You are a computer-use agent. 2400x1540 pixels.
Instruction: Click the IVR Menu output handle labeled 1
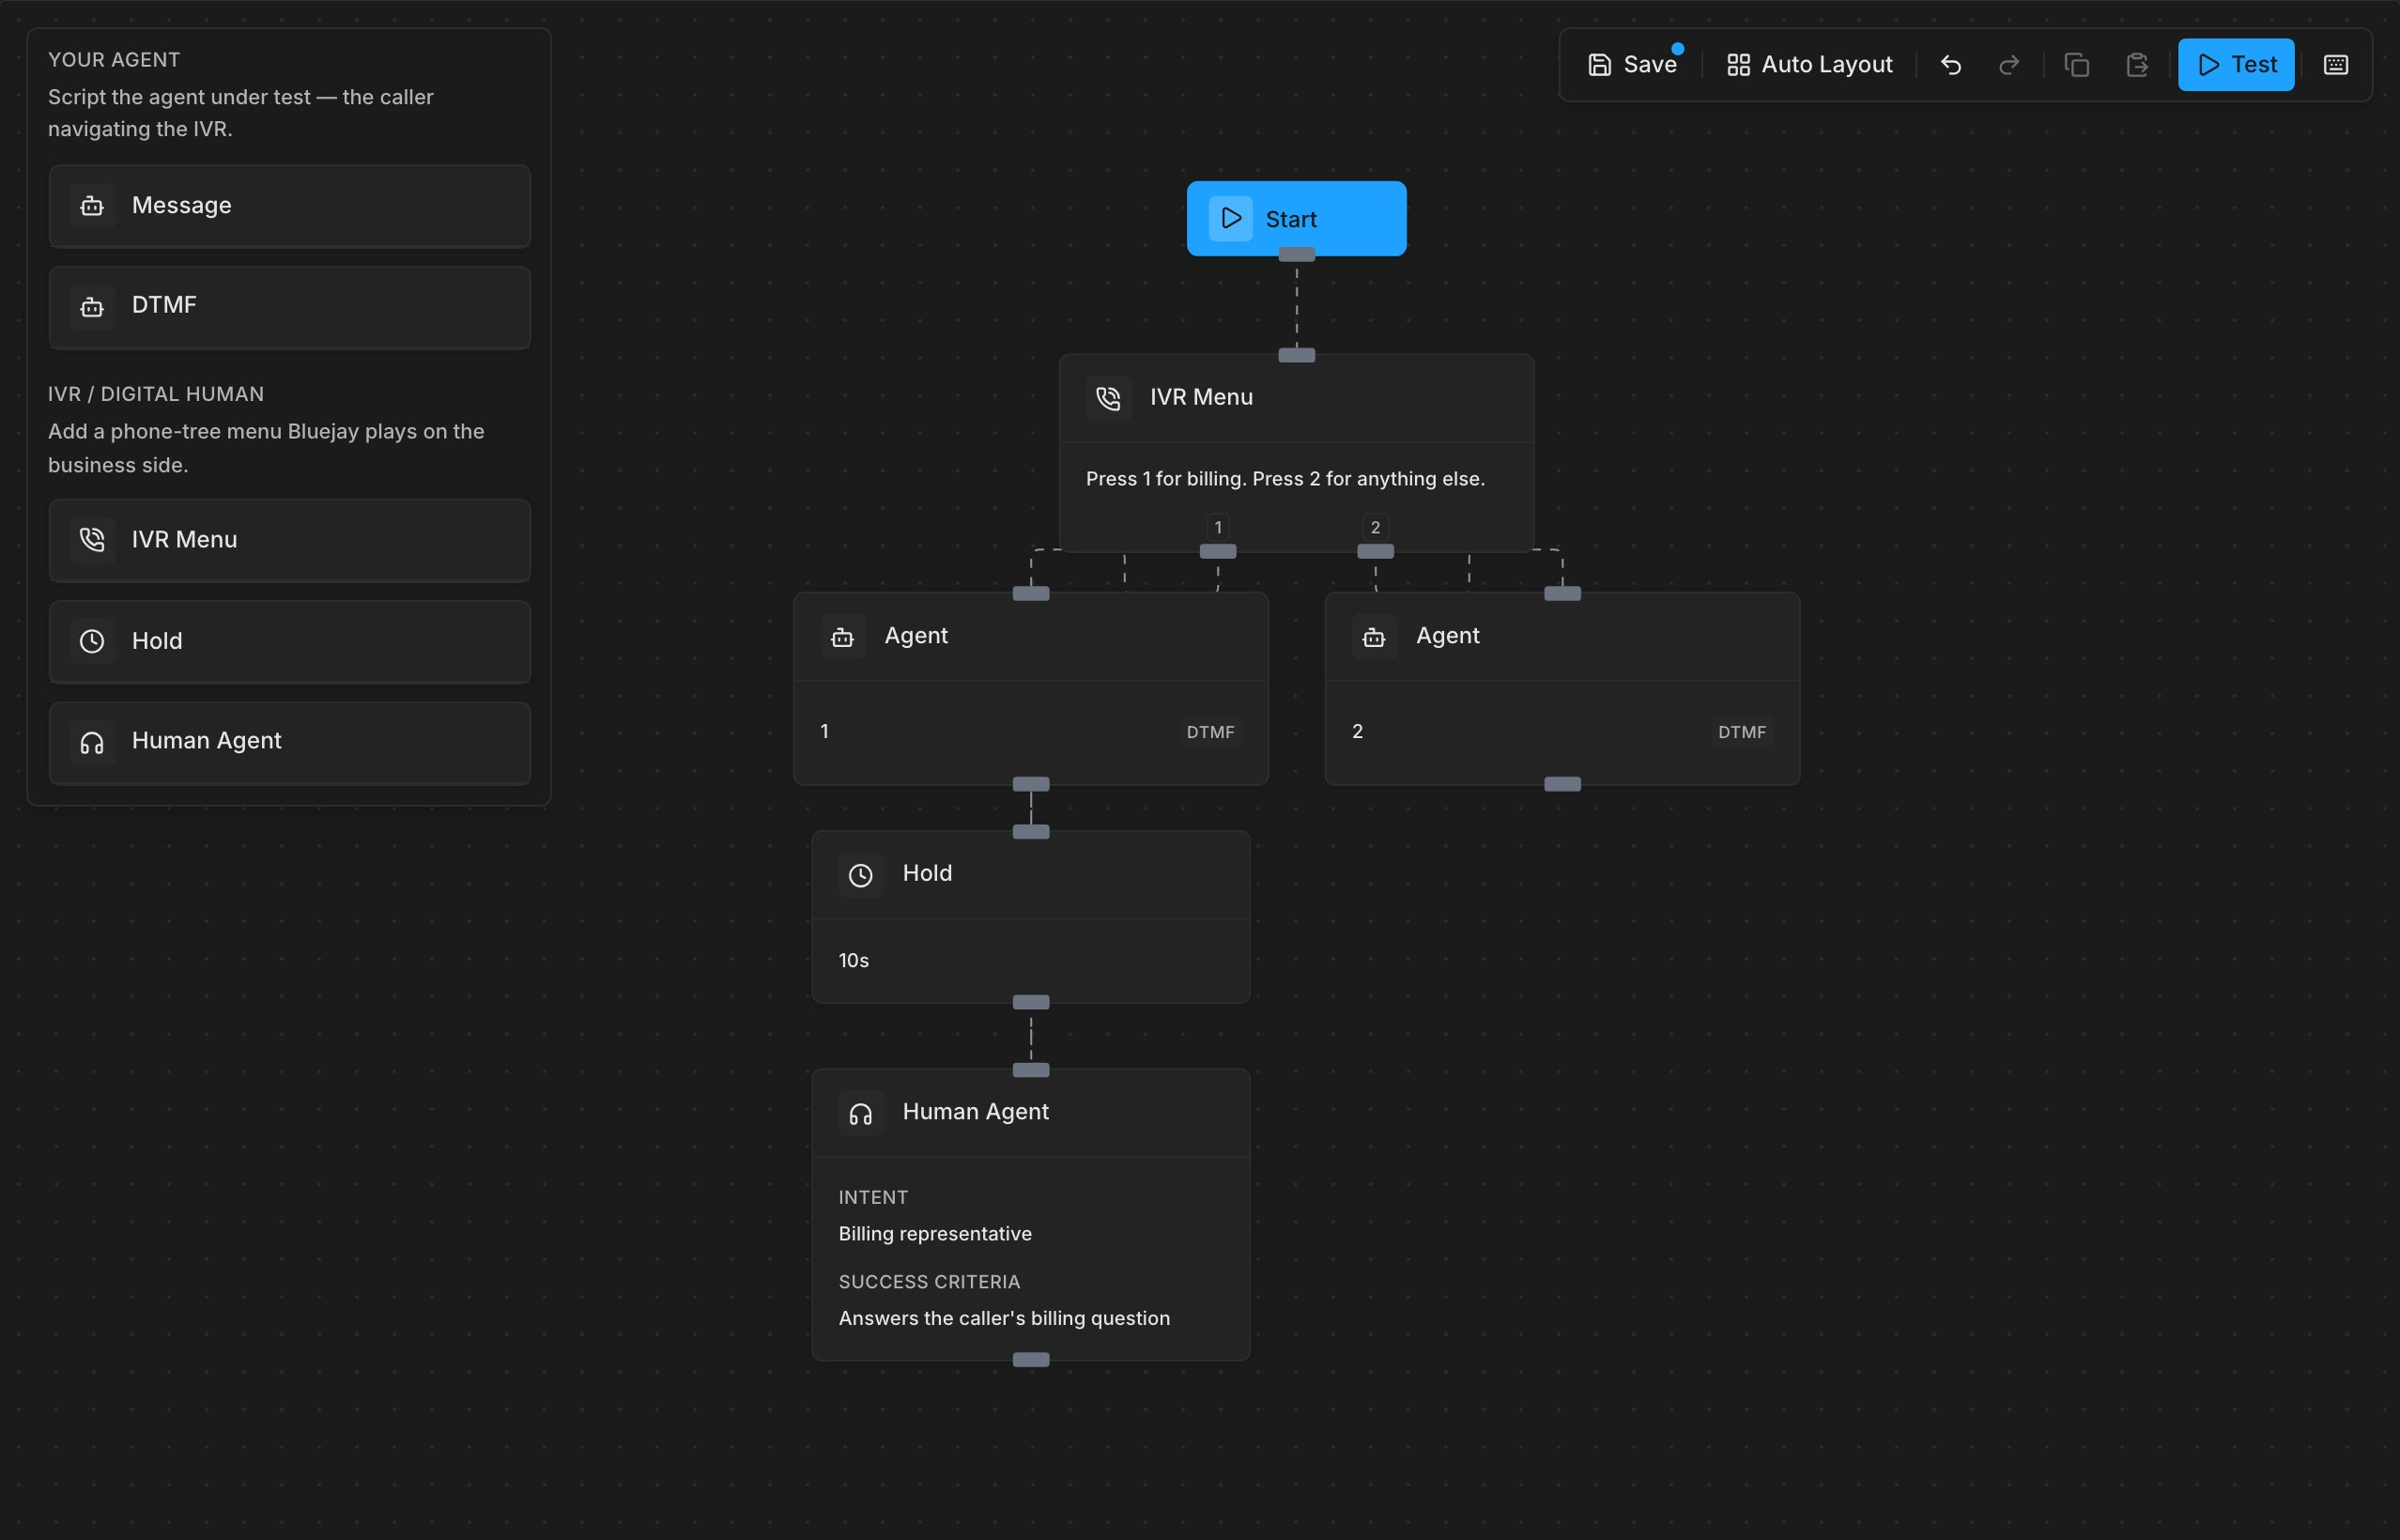[1218, 551]
